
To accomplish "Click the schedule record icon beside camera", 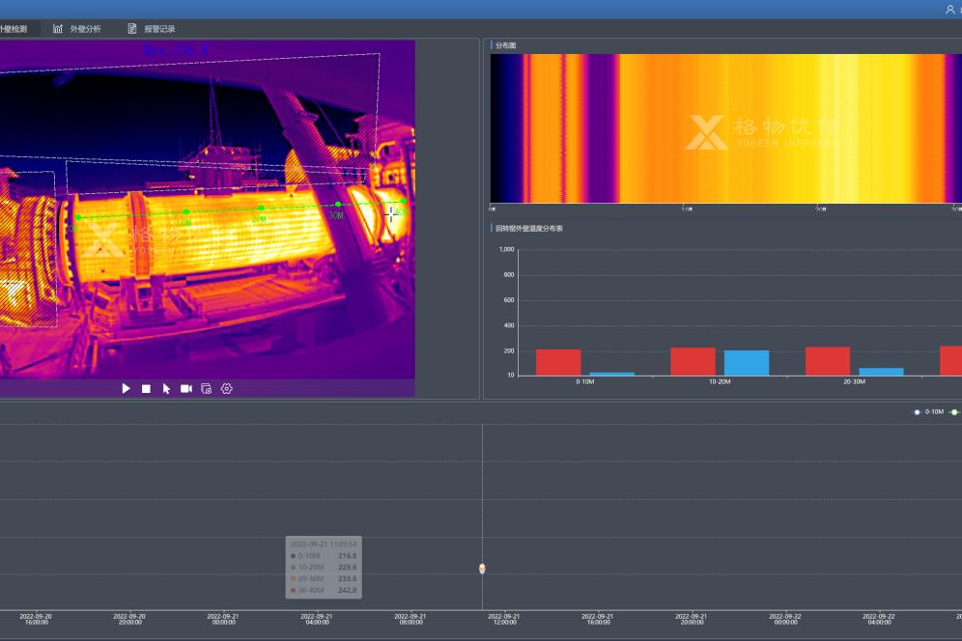I will click(x=206, y=389).
